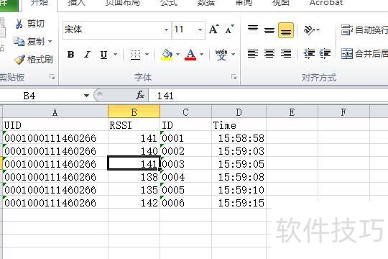Open Name Box dropdown arrow
388x259 pixels.
point(86,96)
